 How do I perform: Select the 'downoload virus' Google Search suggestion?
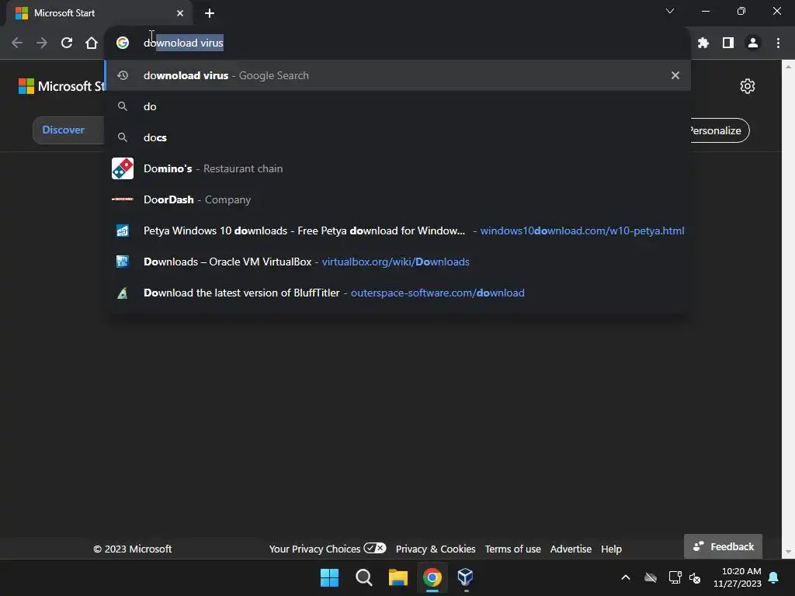tap(397, 75)
